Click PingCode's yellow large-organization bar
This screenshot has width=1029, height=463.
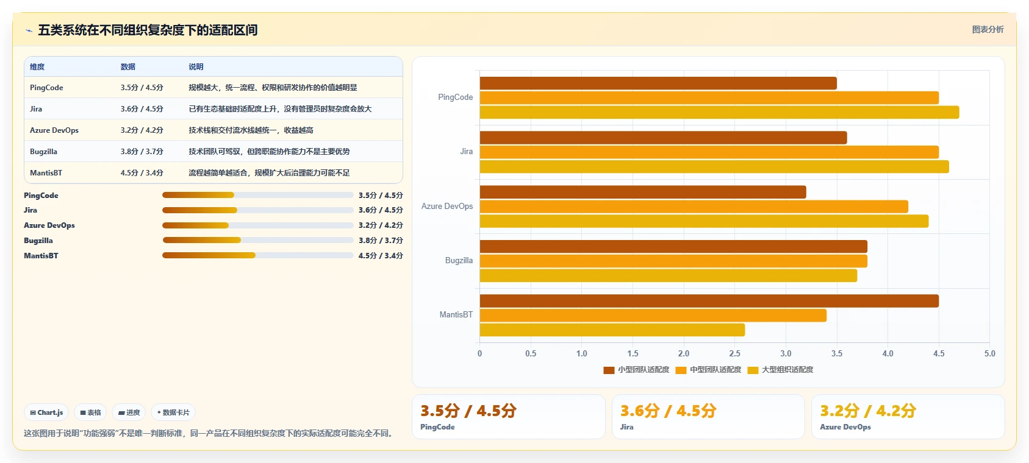click(720, 112)
